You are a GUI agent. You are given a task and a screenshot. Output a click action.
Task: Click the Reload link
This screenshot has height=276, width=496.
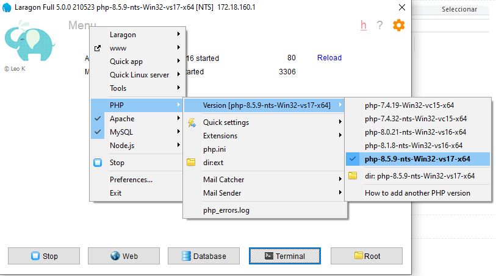point(329,58)
